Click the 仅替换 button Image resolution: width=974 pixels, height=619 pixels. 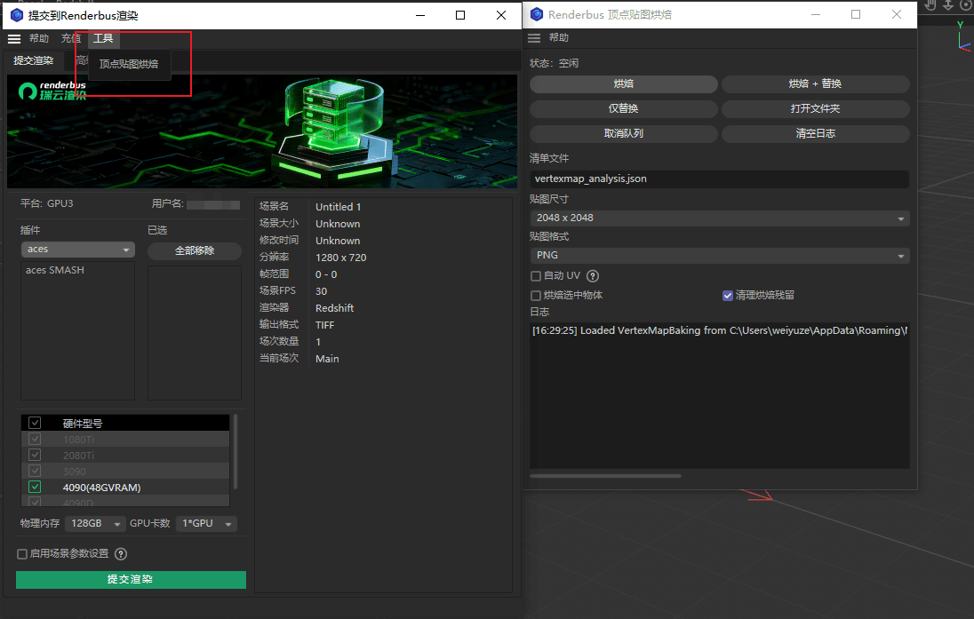click(x=624, y=108)
